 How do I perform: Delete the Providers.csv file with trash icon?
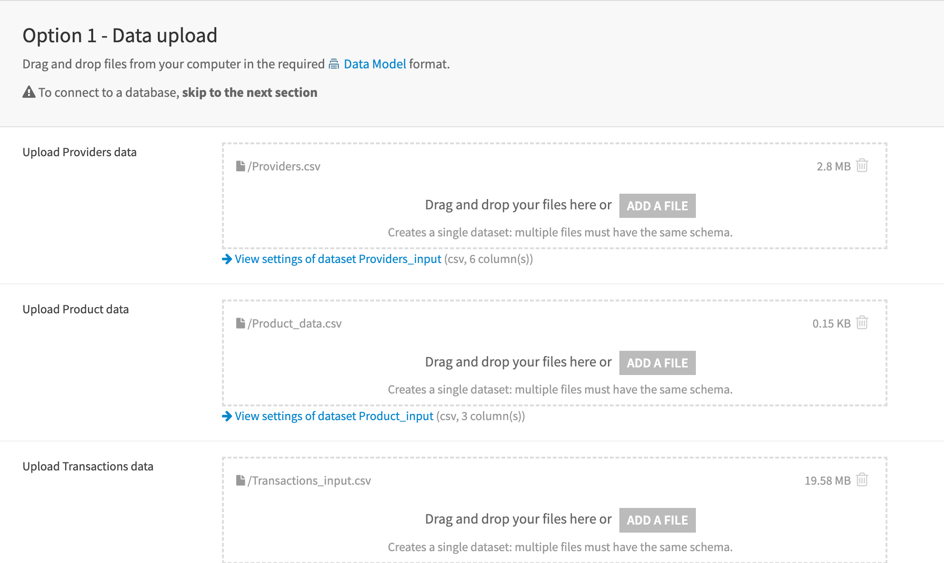pos(862,166)
